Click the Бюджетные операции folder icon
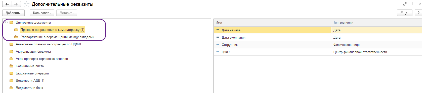This screenshot has width=427, height=93. click(x=11, y=73)
